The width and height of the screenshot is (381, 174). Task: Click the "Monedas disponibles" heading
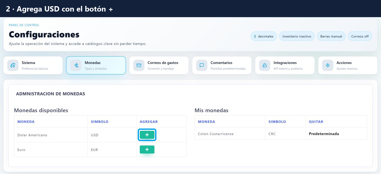pyautogui.click(x=41, y=110)
